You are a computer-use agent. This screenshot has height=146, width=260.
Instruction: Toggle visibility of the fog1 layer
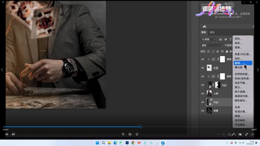pos(203,85)
